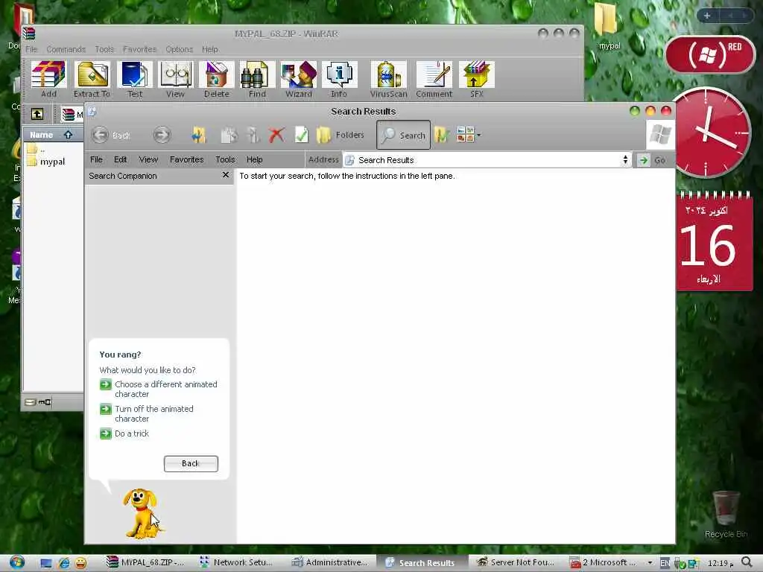
Task: Launch Internet Explorer from quick launch
Action: 64,563
